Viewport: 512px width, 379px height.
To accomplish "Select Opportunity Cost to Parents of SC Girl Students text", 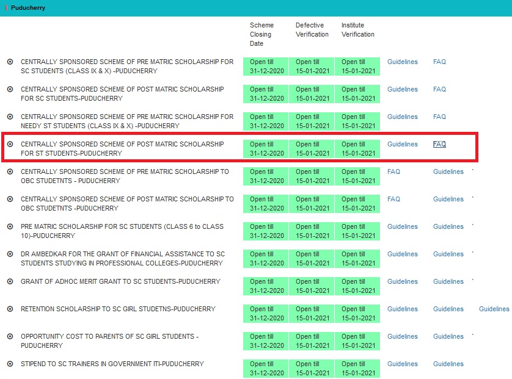I will point(110,341).
